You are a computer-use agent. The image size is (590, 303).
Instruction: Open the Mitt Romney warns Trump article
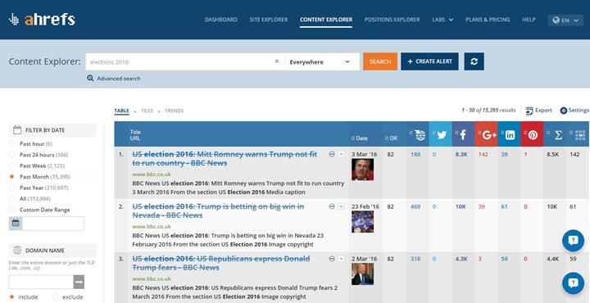click(225, 159)
